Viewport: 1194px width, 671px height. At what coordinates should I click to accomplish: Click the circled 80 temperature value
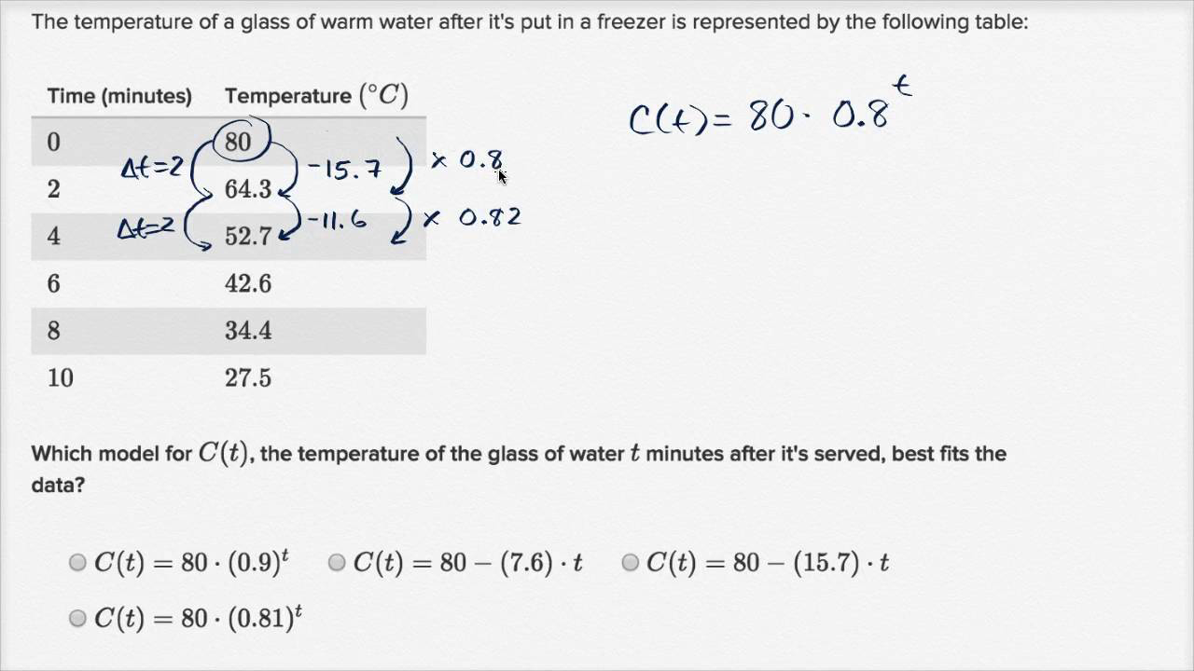[238, 143]
